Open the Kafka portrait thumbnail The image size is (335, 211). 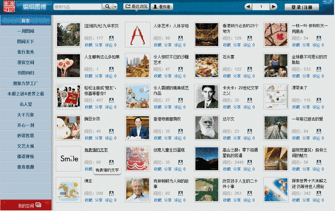[x=207, y=96]
